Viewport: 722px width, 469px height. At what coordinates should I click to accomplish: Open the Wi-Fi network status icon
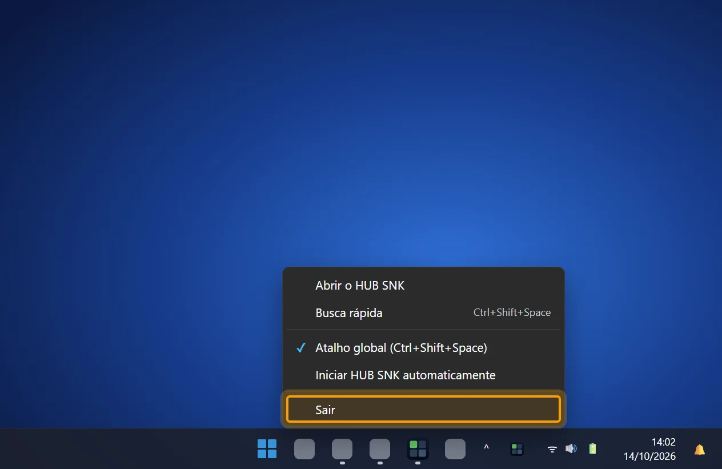coord(552,449)
